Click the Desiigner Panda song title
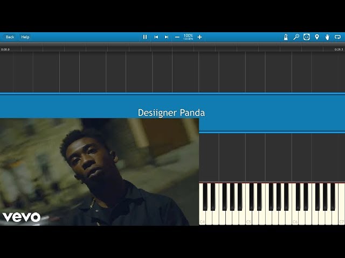The height and width of the screenshot is (258, 345). pyautogui.click(x=171, y=113)
